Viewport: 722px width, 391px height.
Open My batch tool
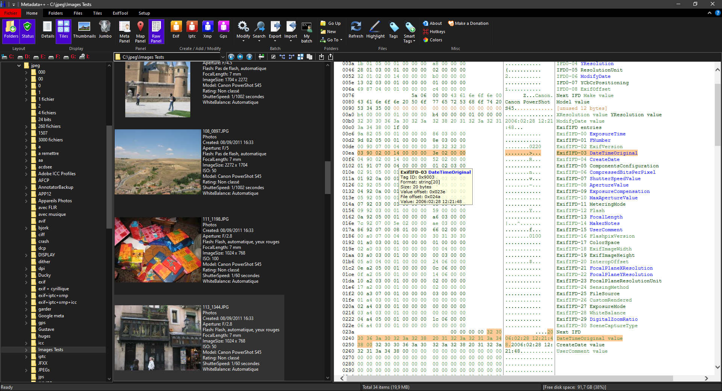pos(306,31)
